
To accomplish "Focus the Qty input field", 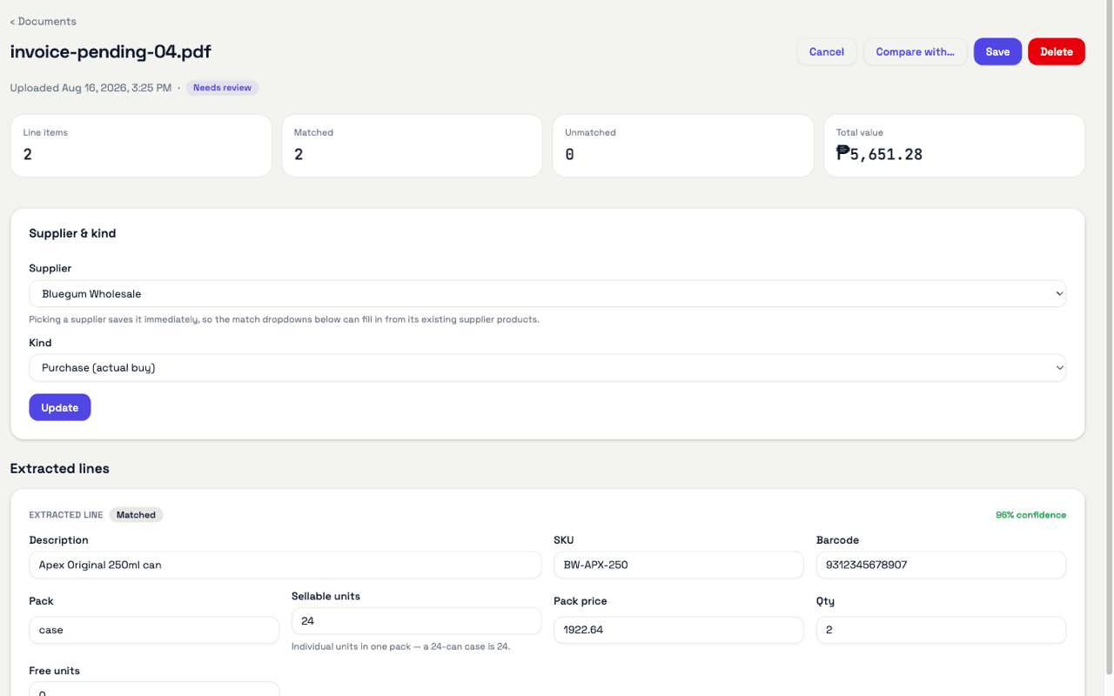I will pyautogui.click(x=941, y=630).
